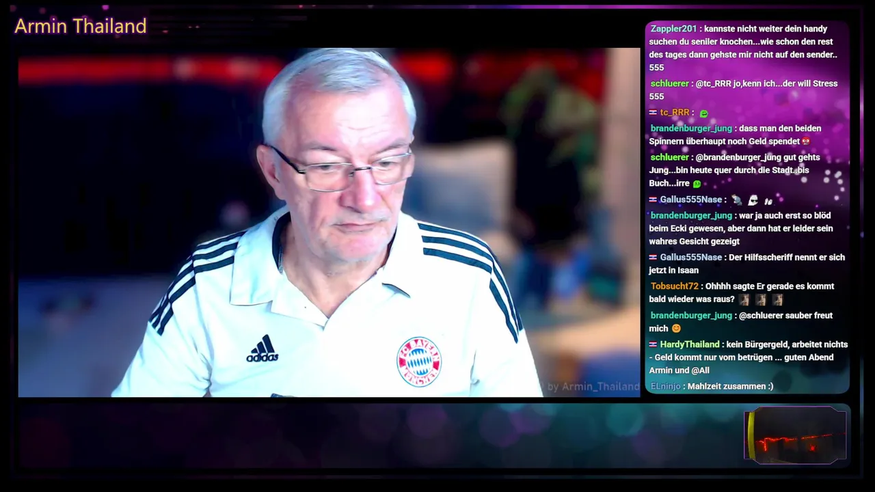Click the flag beside Gallus555Nase's emoji message
875x492 pixels.
(x=653, y=200)
